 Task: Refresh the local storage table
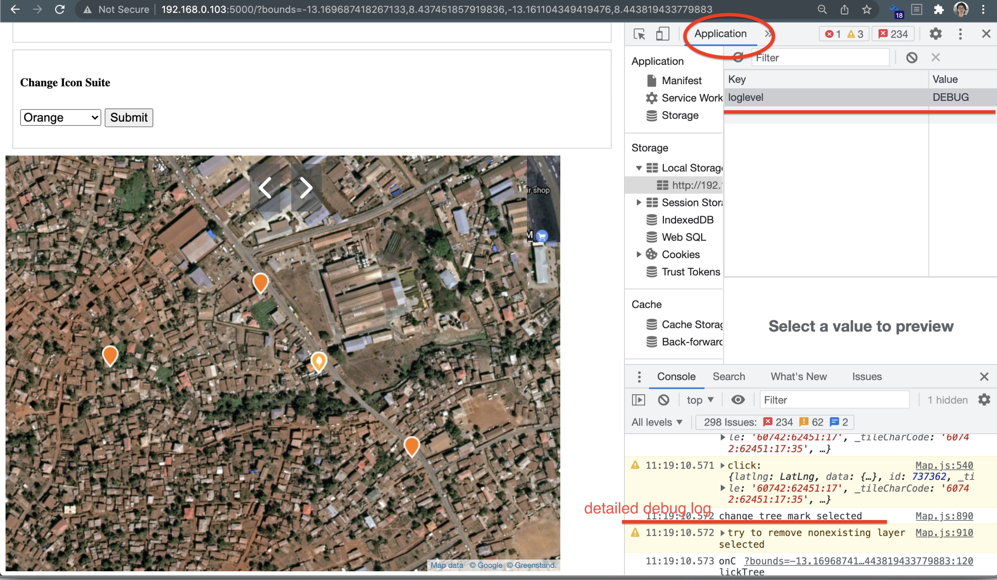[x=738, y=58]
